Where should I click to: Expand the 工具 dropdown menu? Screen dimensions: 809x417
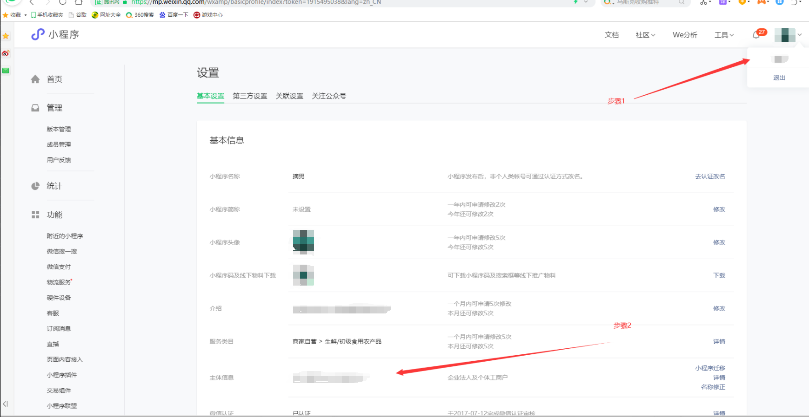(x=724, y=35)
